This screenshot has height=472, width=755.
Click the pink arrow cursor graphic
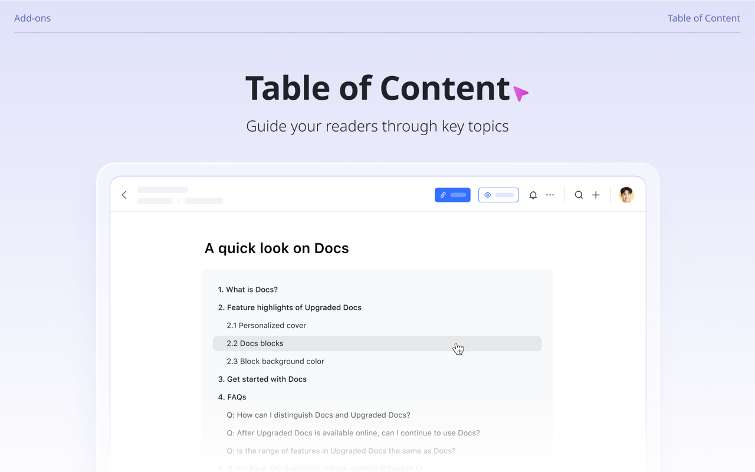[520, 93]
